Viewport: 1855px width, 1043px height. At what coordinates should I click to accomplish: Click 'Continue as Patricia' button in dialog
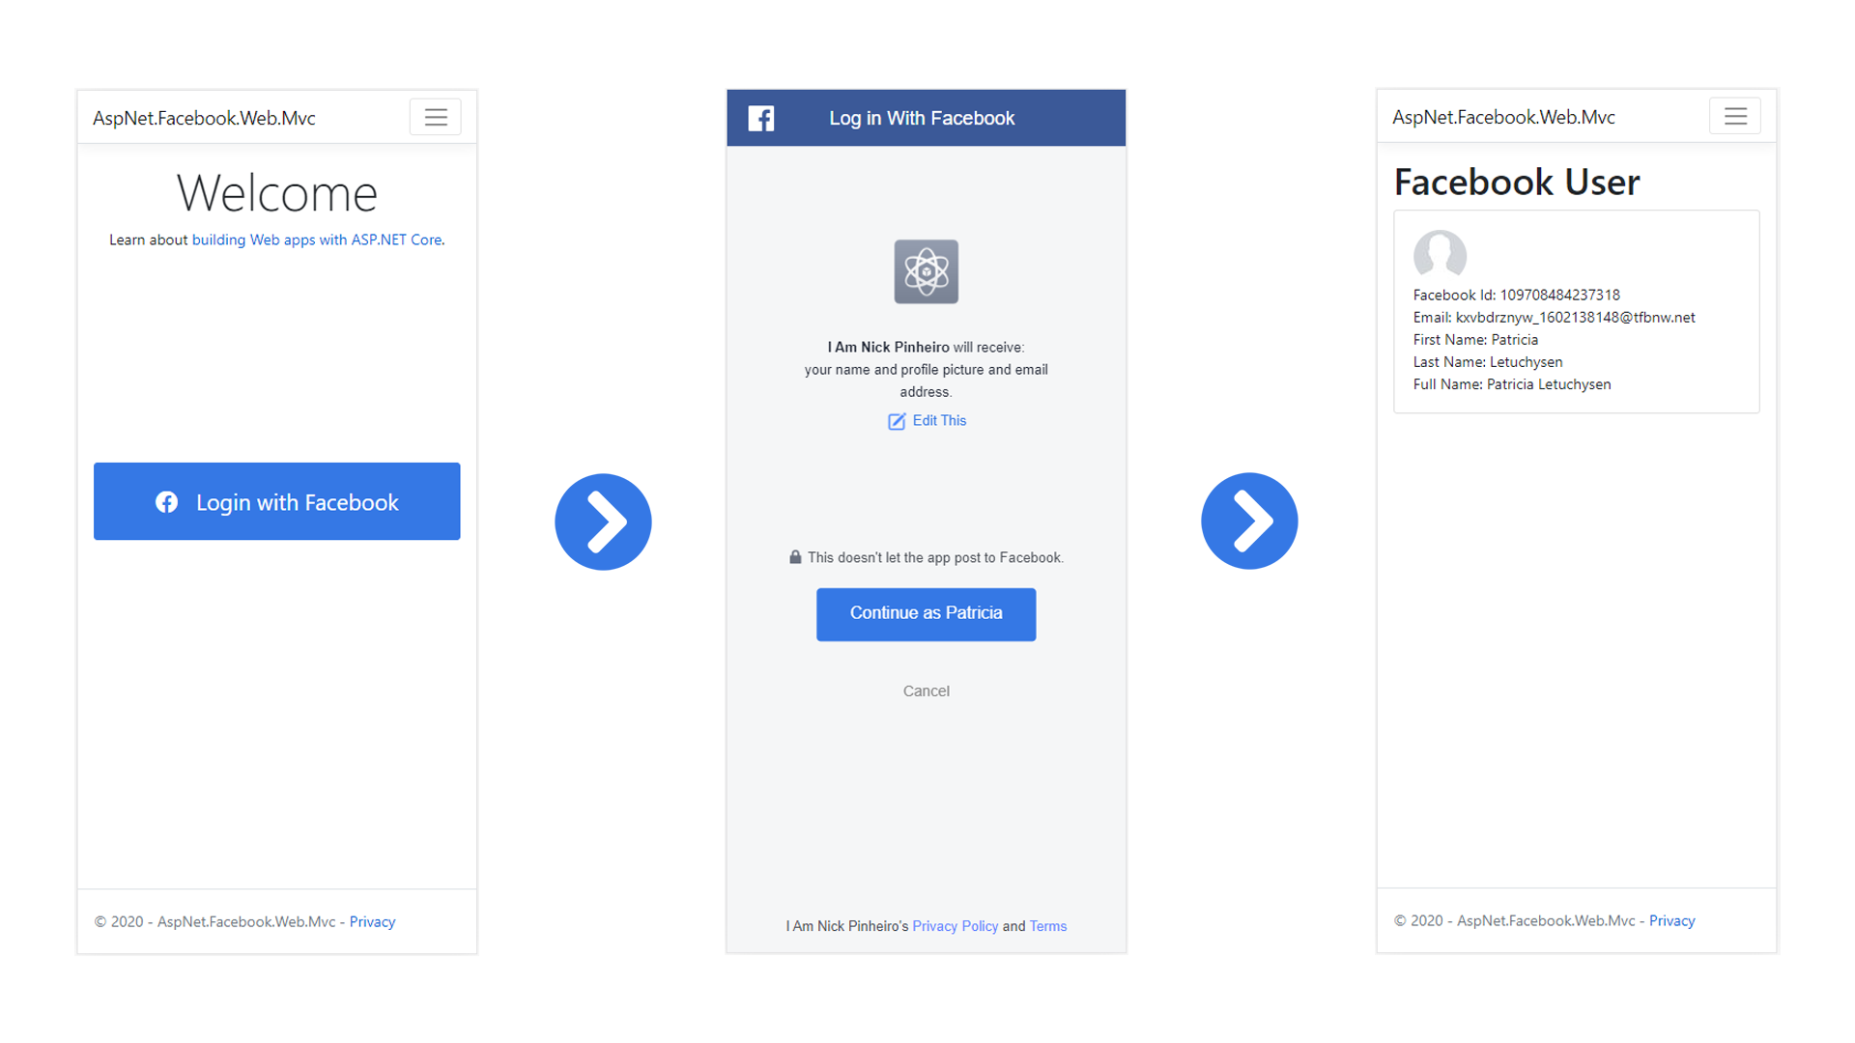[x=925, y=614]
